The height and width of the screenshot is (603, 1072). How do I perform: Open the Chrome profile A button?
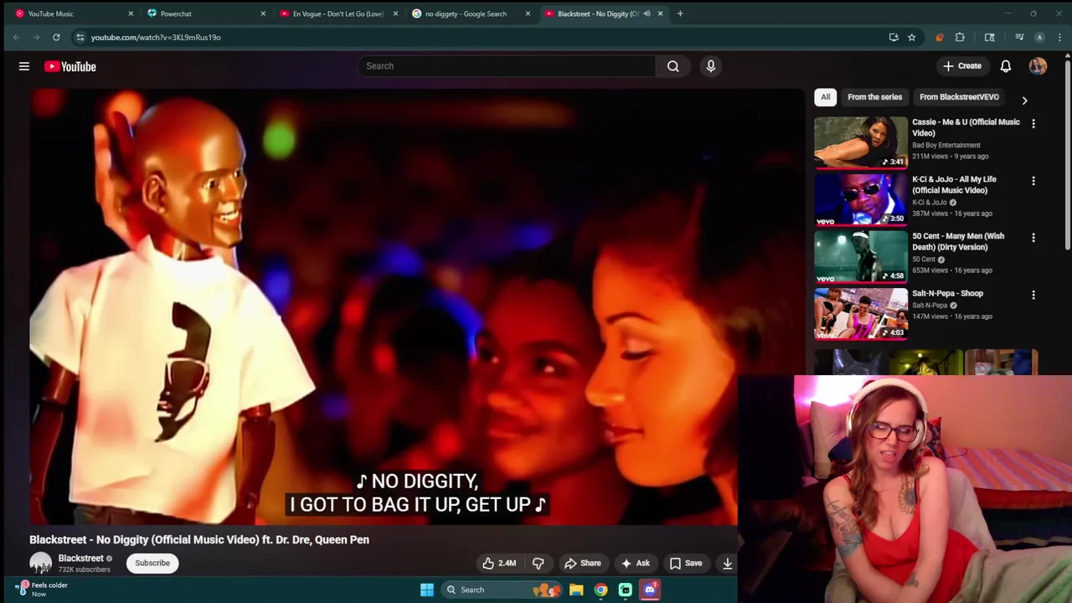pyautogui.click(x=1039, y=38)
